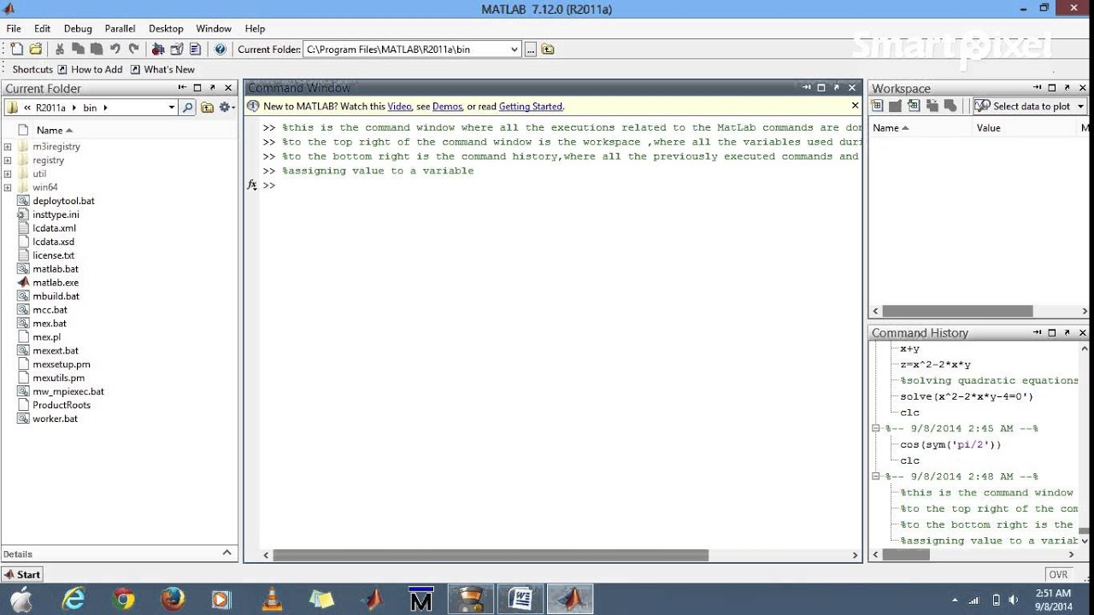Expand the win64 folder node

pos(8,188)
